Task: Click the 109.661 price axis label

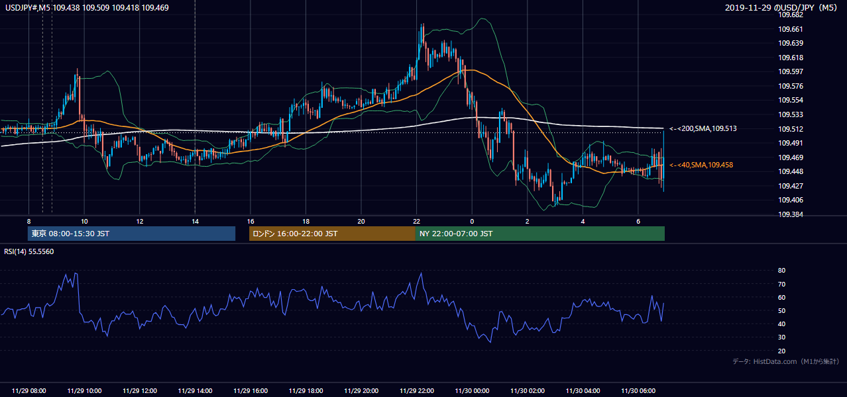Action: pyautogui.click(x=790, y=29)
